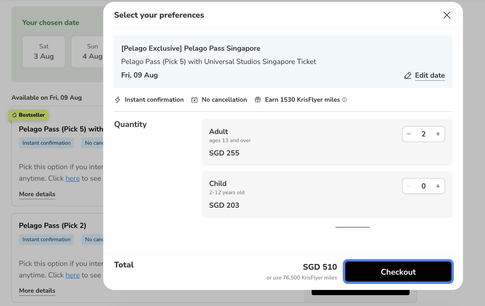Screen dimensions: 485x306
Task: Click '[Pelago Exclusive] Pelago Pass Singapore' title
Action: 191,48
